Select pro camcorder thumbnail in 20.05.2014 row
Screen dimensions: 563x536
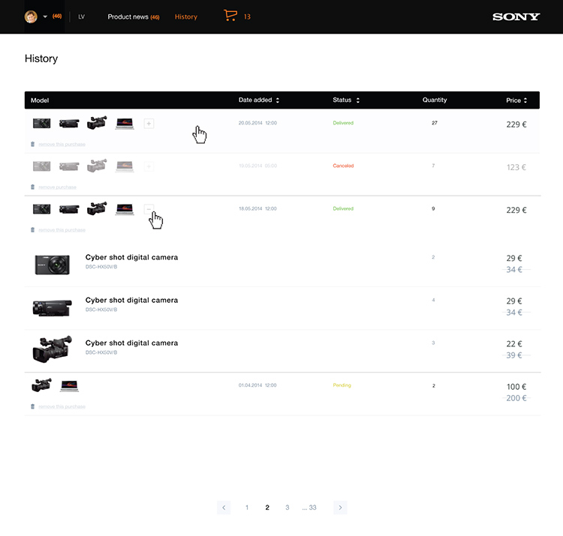click(97, 123)
